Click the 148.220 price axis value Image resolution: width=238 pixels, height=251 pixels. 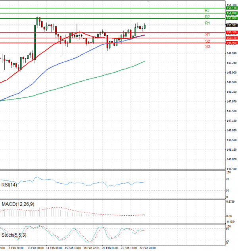[232, 92]
